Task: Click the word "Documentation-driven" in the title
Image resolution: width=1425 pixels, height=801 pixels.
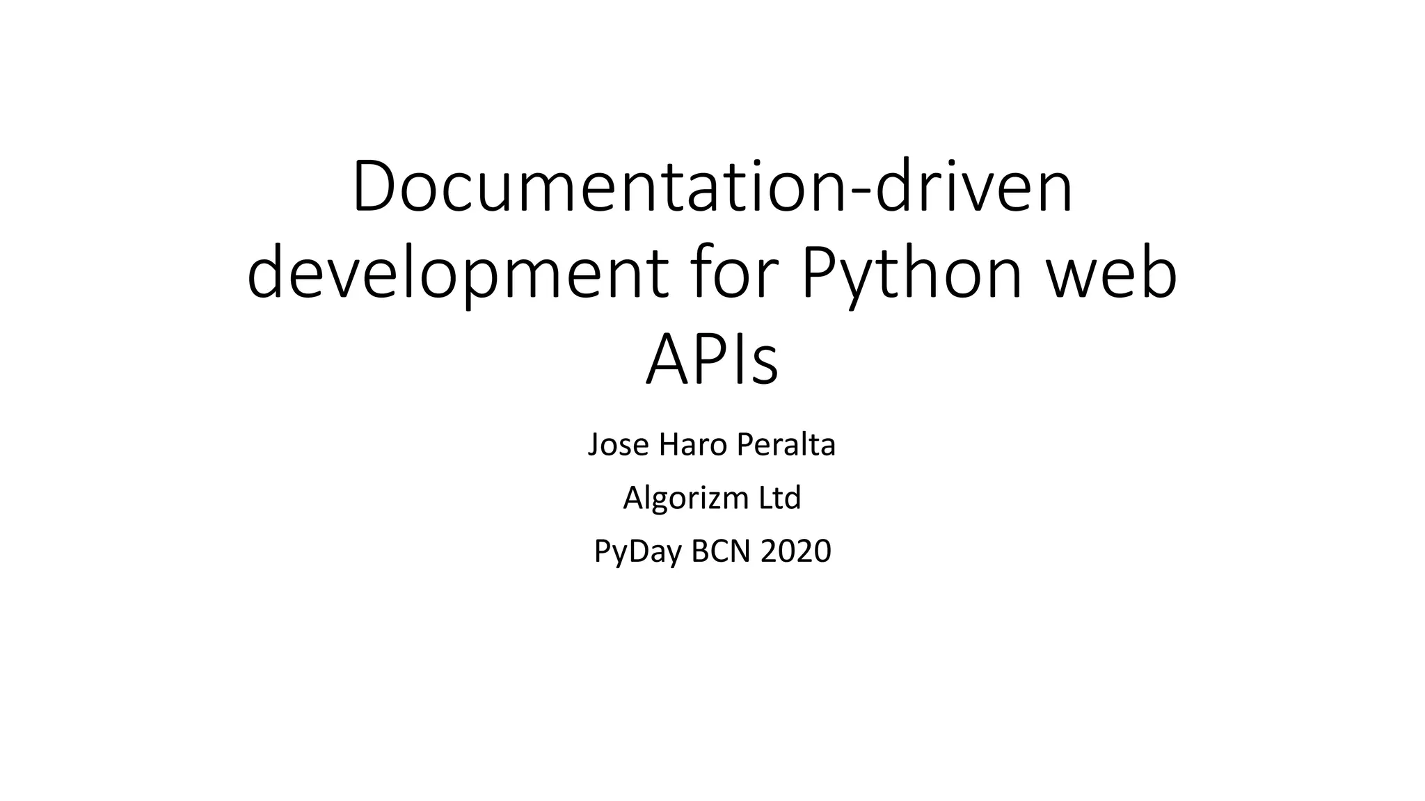Action: click(712, 188)
